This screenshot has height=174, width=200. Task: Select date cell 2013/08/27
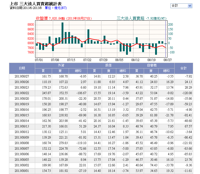point(22,76)
